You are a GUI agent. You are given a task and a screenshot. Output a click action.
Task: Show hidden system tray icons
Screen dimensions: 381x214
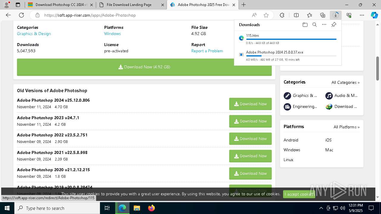coord(321,208)
